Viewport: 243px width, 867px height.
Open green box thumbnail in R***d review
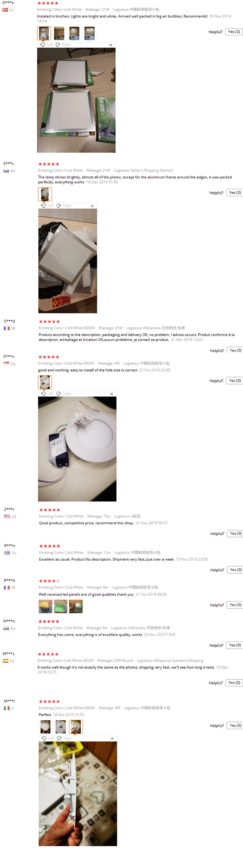61,606
